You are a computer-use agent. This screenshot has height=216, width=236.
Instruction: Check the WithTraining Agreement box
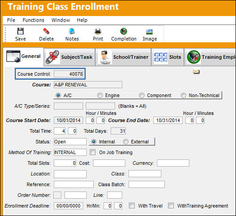point(171,205)
